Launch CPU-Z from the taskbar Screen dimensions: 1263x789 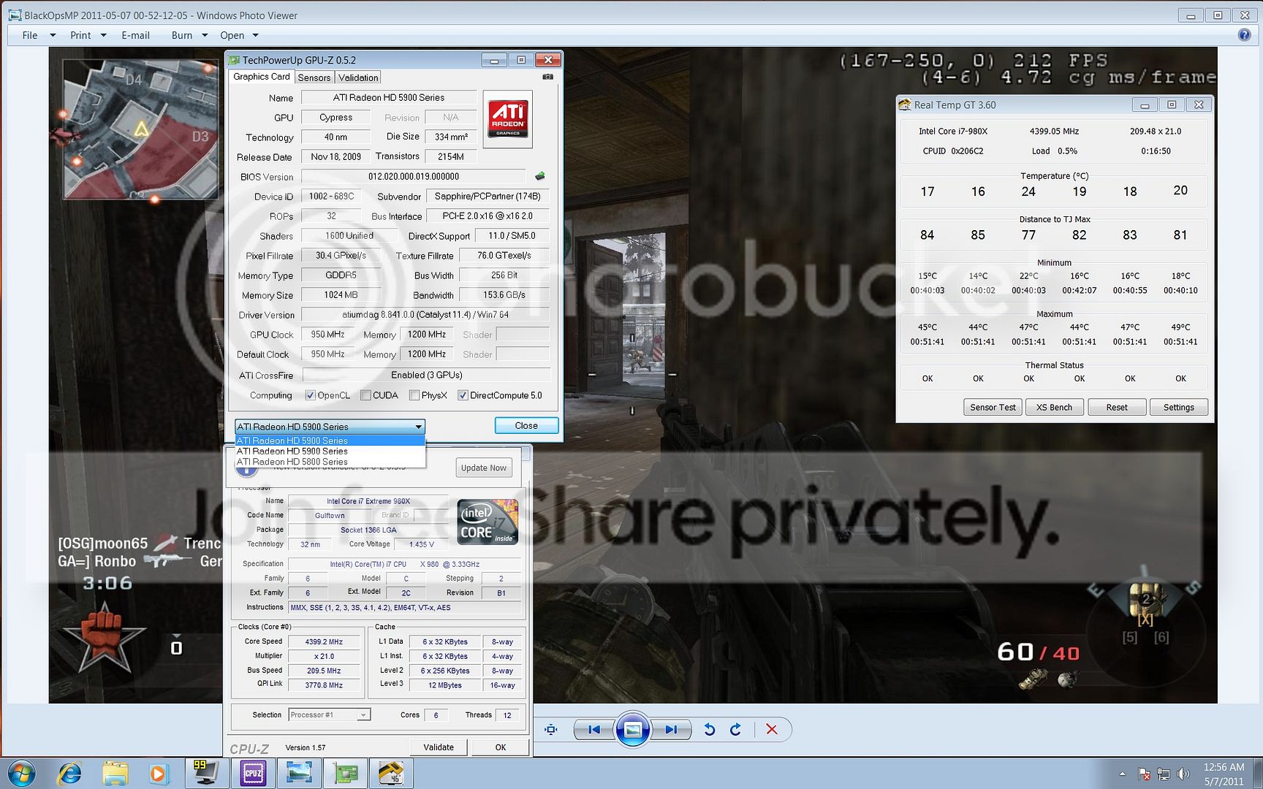coord(253,773)
